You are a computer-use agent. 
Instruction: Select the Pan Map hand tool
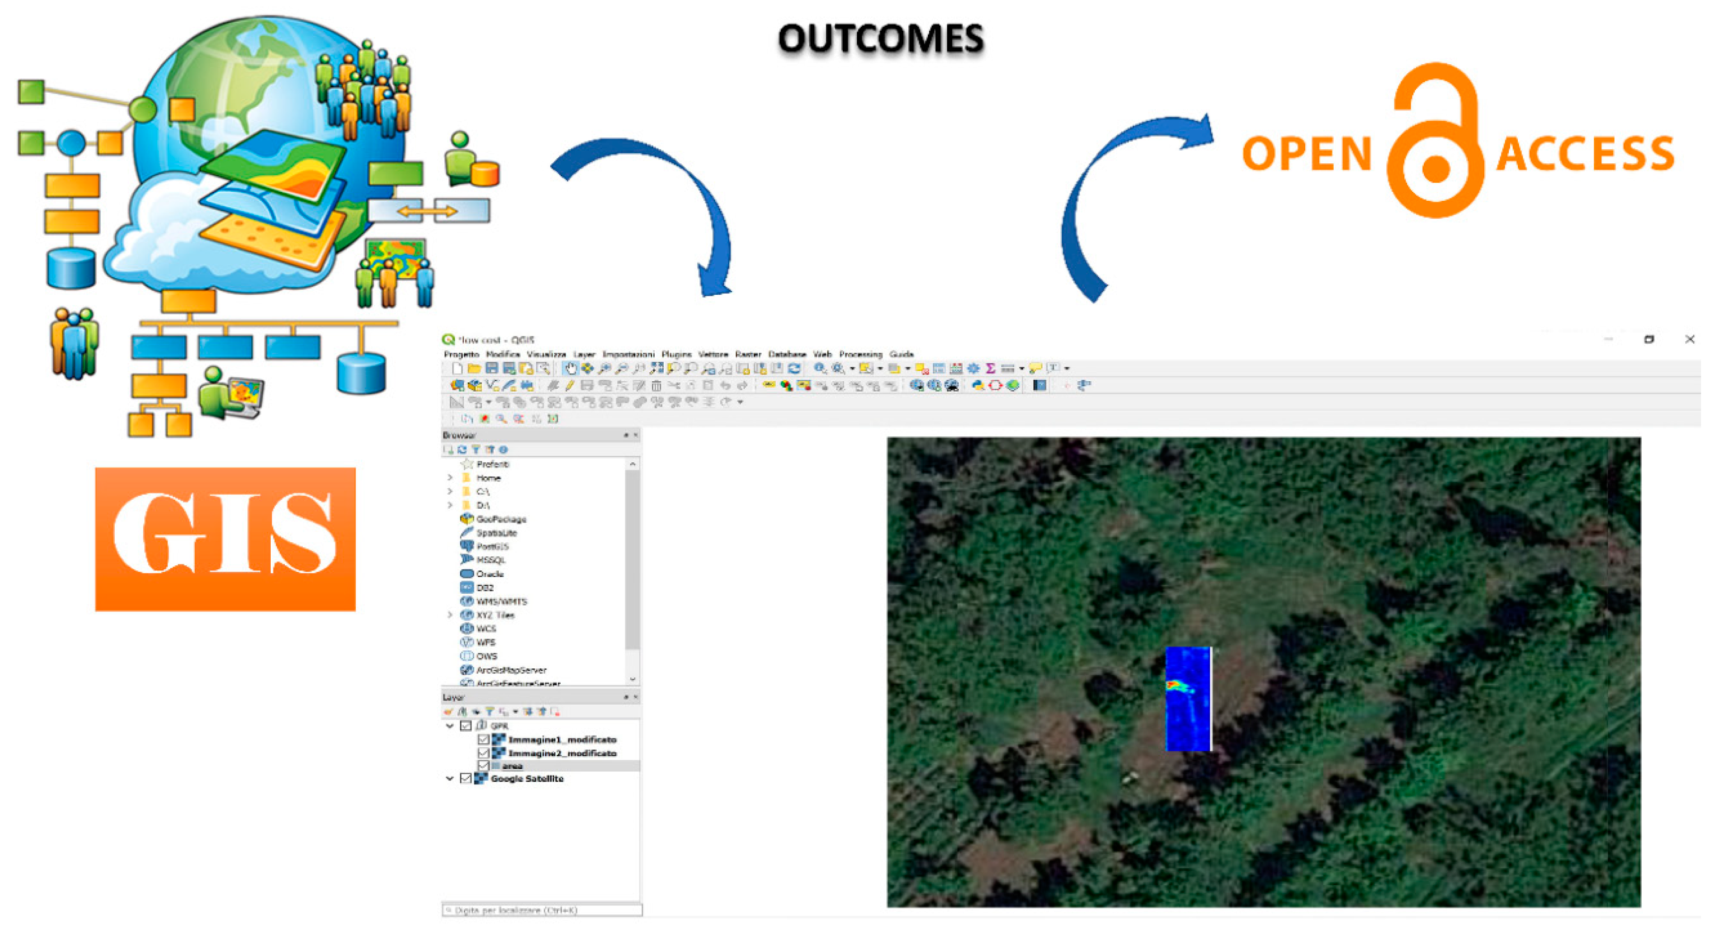pos(570,368)
